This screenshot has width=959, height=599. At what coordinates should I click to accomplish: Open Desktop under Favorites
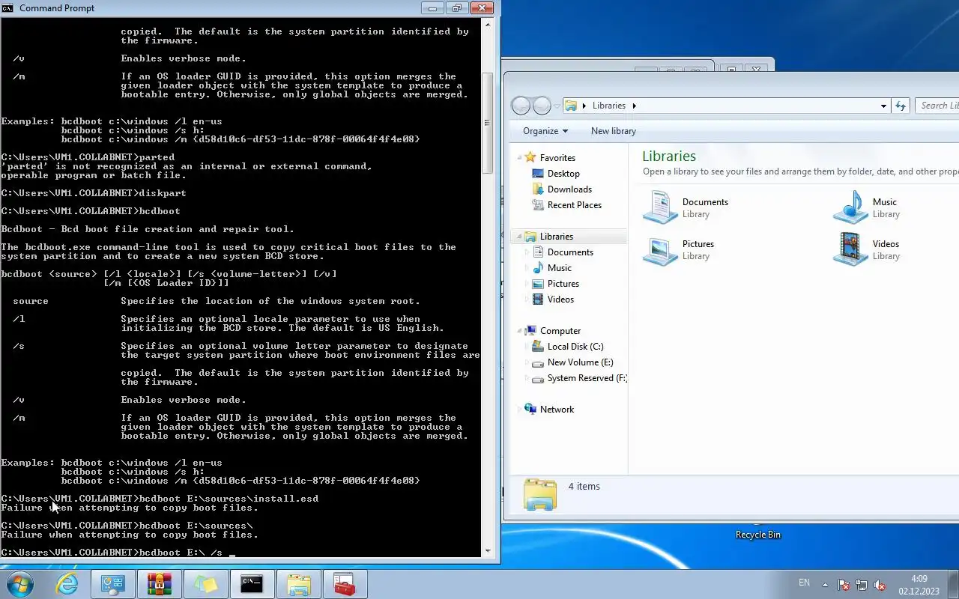point(563,174)
